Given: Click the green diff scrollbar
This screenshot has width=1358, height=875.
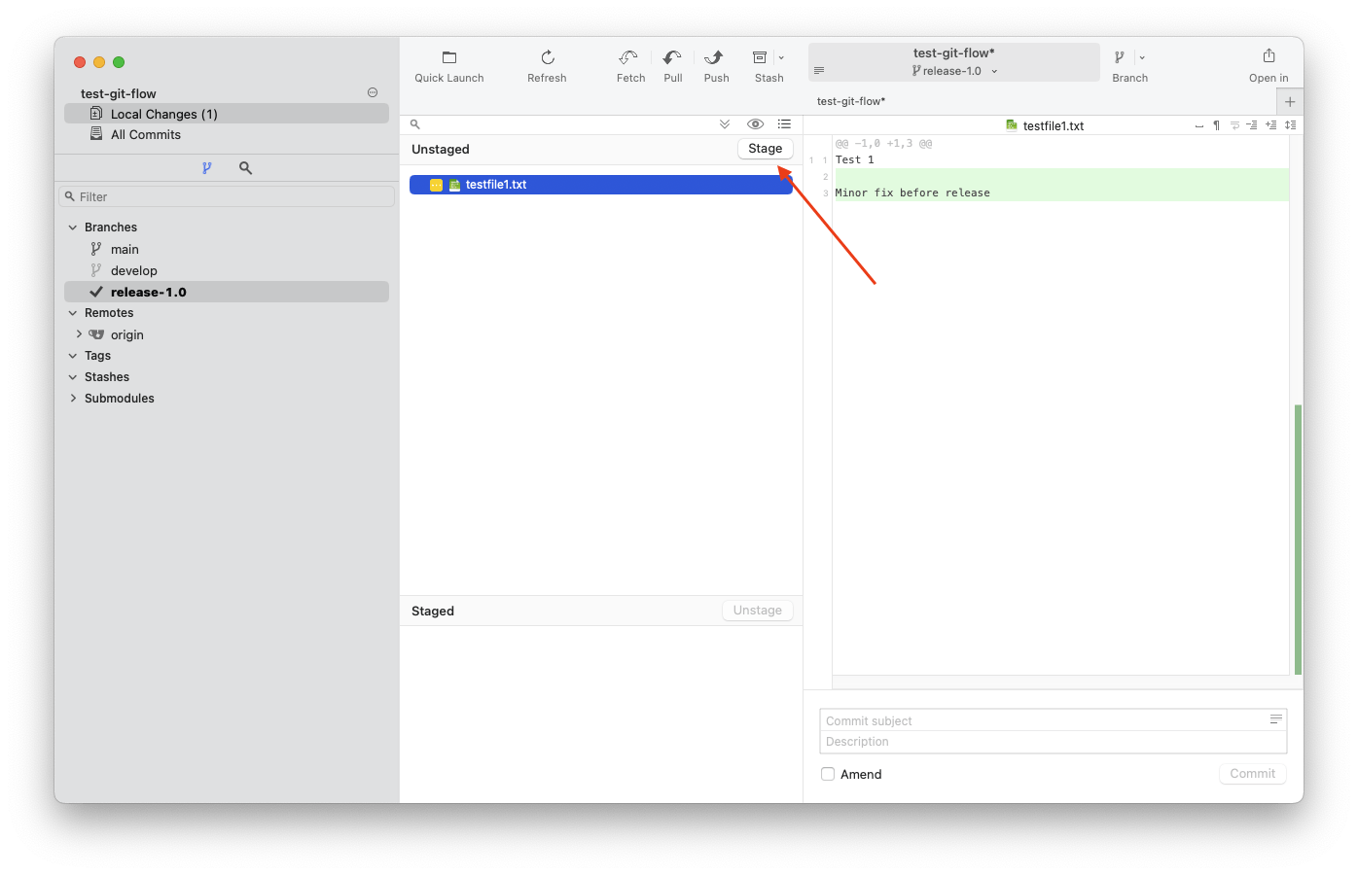Looking at the screenshot, I should pyautogui.click(x=1298, y=540).
